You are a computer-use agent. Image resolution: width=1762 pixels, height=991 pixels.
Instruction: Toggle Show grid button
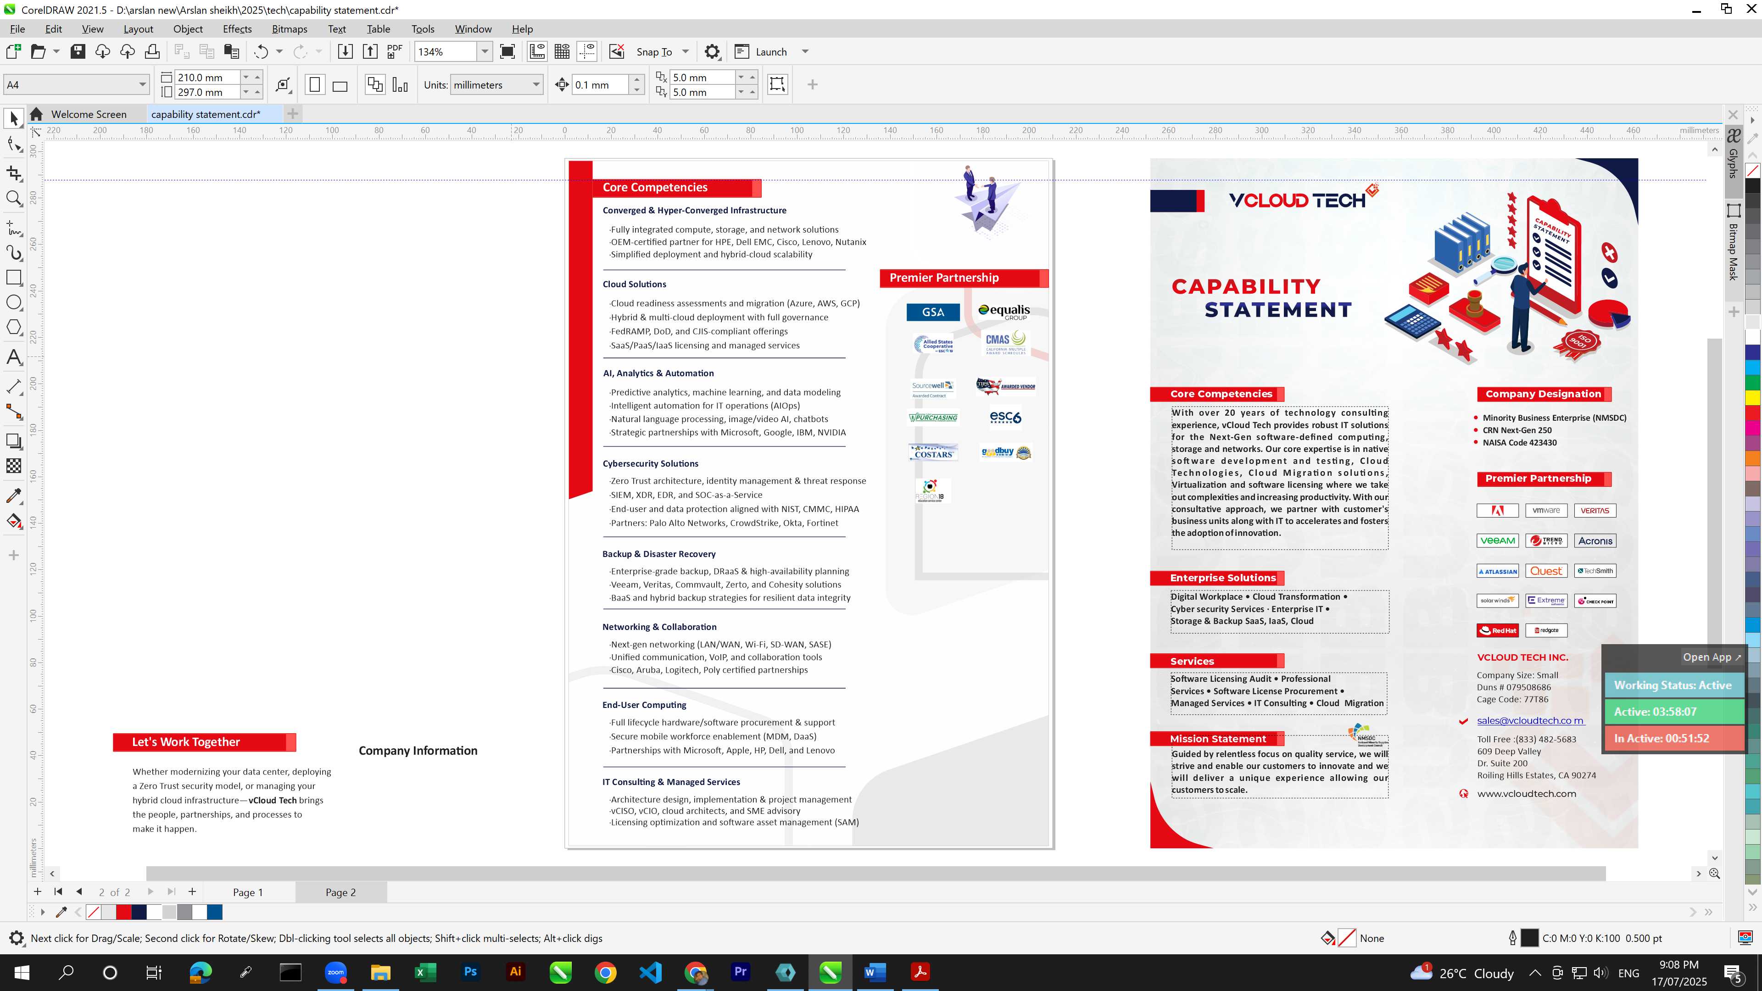(562, 52)
